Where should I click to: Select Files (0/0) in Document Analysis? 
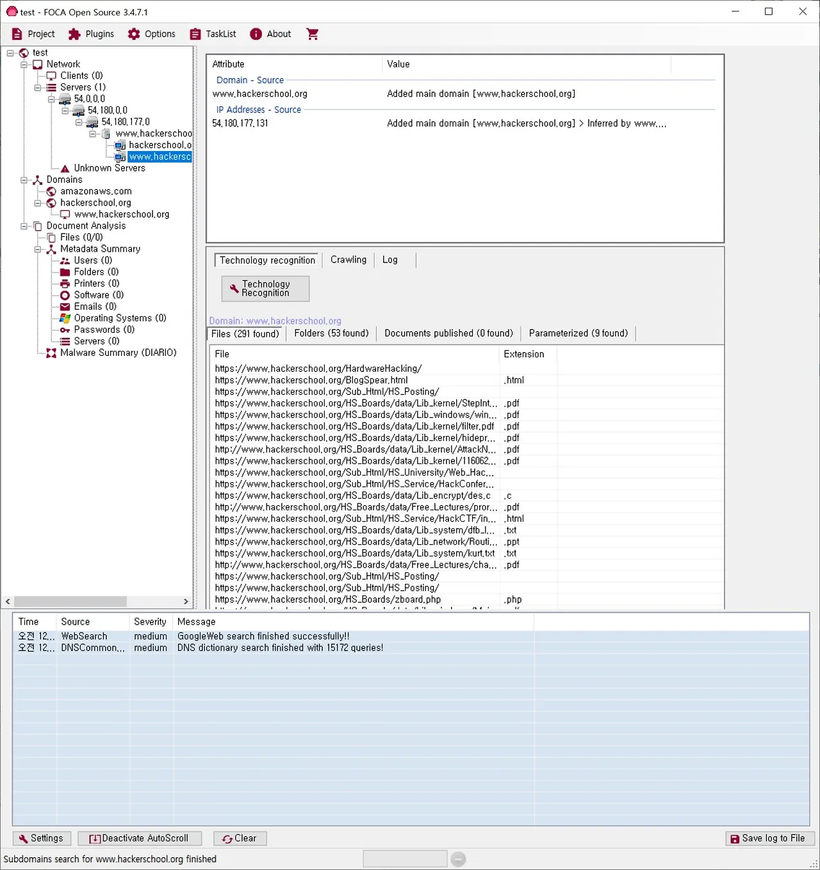(x=81, y=238)
